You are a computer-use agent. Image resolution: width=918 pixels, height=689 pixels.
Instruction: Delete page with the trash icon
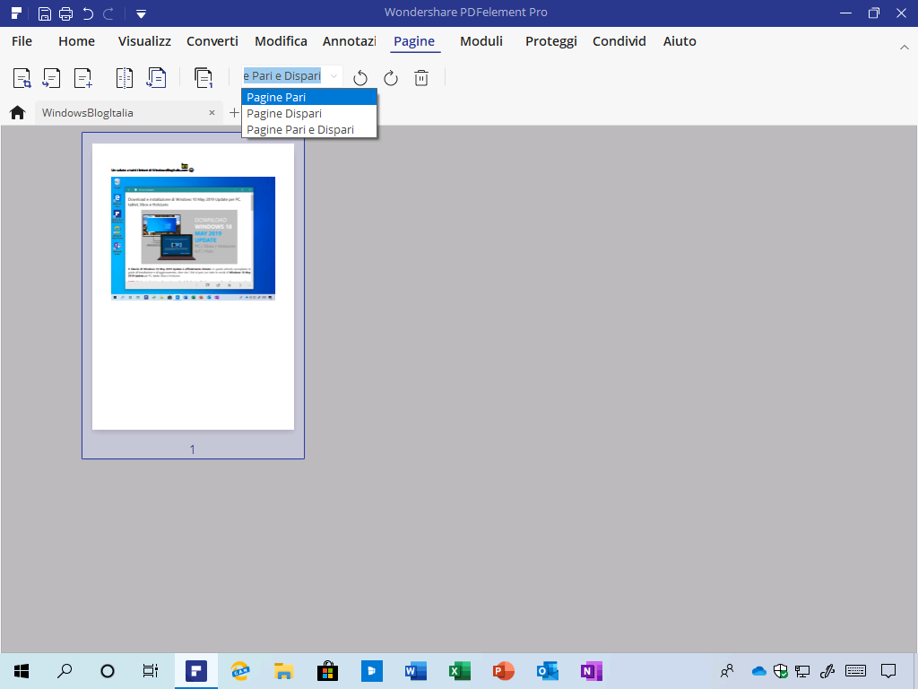pyautogui.click(x=421, y=78)
